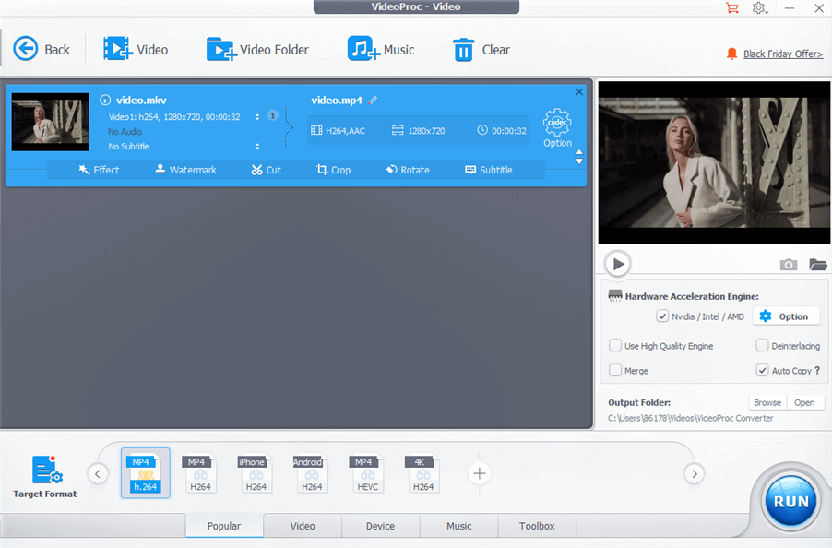This screenshot has height=548, width=832.
Task: Enable Use High Quality Engine
Action: pos(615,345)
